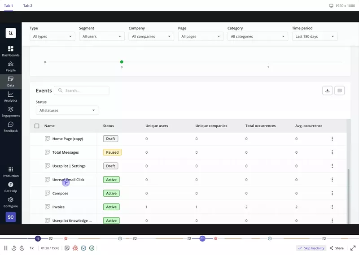Toggle the Skip Inactivity option
The width and height of the screenshot is (359, 255).
[x=311, y=248]
